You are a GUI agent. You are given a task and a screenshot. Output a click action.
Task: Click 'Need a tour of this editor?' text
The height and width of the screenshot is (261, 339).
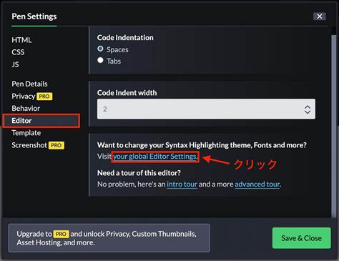pos(139,173)
